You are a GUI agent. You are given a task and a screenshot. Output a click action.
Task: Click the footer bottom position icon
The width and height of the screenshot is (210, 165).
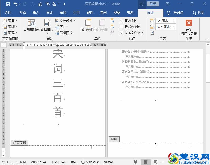pyautogui.click(x=152, y=27)
